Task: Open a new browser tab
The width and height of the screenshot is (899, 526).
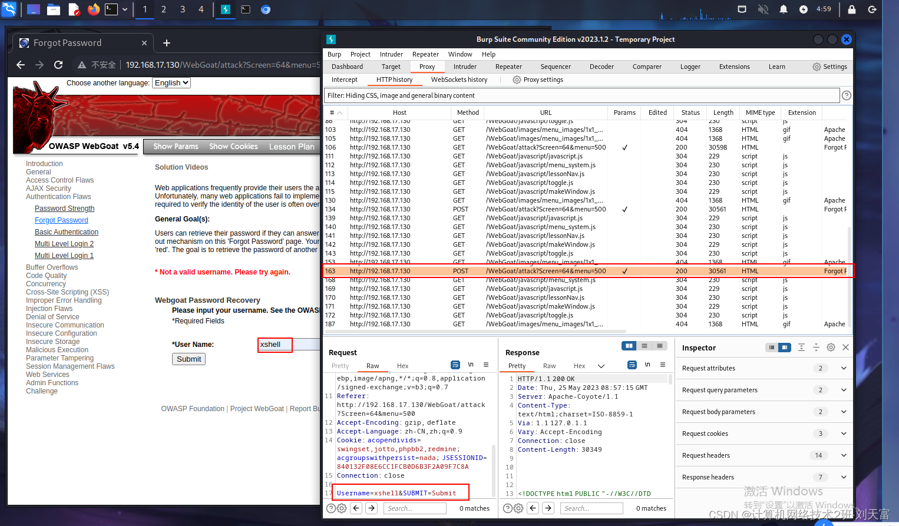Action: pos(167,43)
